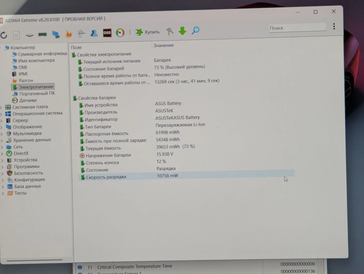Open the report page icon in toolbar
This screenshot has width=364, height=274.
click(x=16, y=35)
